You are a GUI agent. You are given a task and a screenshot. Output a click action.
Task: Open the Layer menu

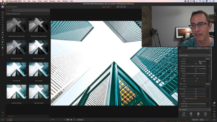click(x=34, y=1)
